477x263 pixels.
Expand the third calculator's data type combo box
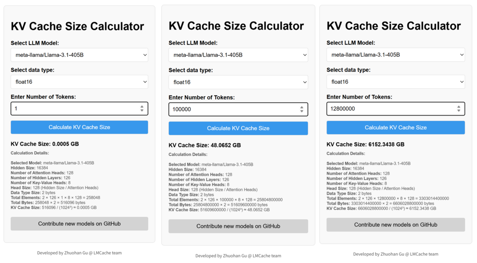click(395, 82)
